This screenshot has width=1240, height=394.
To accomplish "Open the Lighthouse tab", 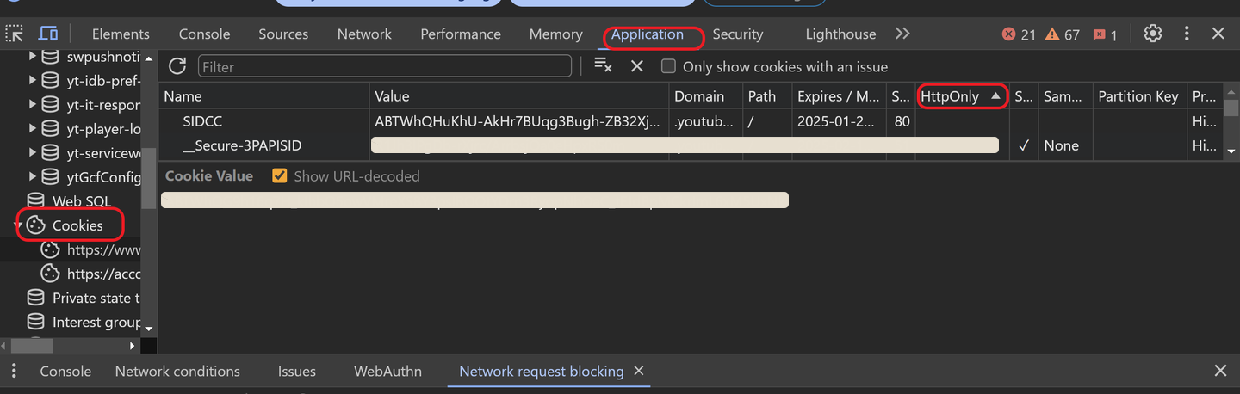I will pyautogui.click(x=840, y=34).
